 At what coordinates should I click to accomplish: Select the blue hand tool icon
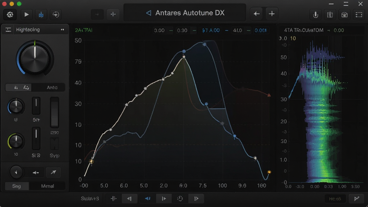[x=41, y=14]
